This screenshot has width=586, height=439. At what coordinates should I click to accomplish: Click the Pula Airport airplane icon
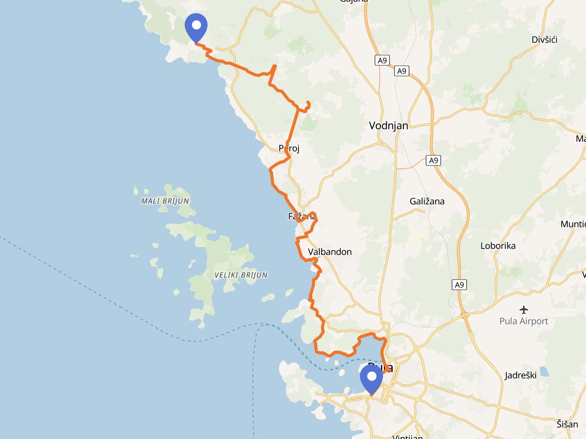[524, 309]
